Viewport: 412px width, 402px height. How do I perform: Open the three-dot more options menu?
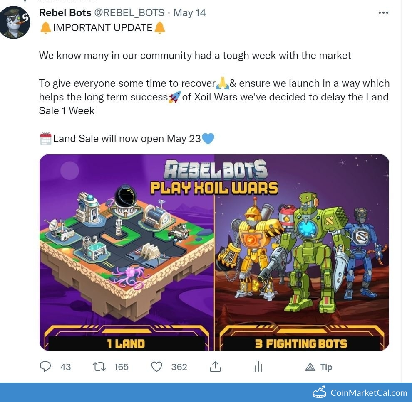383,12
